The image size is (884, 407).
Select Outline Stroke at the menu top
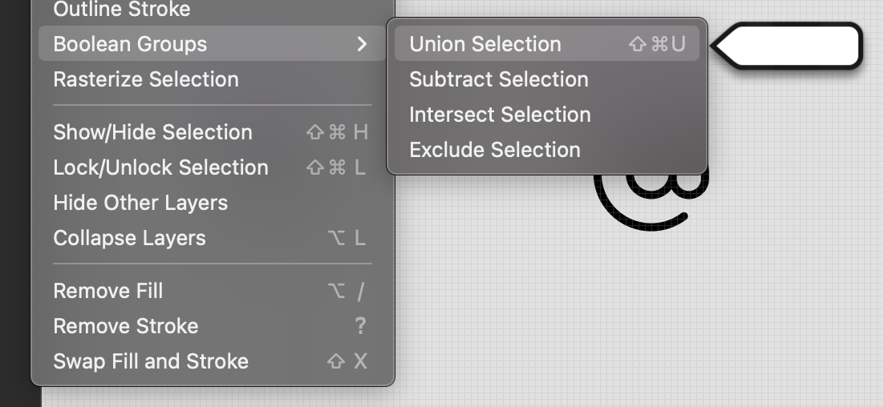coord(121,10)
